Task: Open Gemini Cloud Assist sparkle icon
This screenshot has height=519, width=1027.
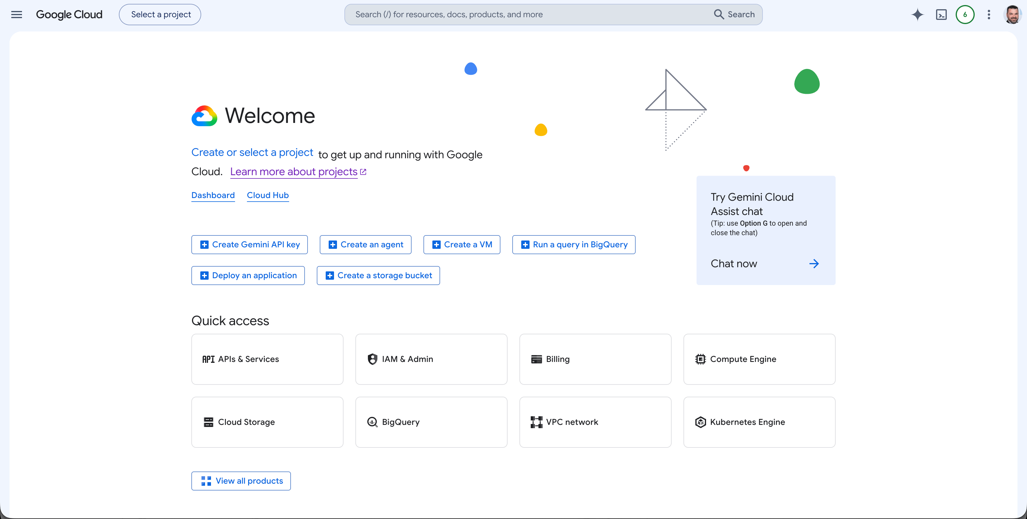Action: [x=917, y=15]
